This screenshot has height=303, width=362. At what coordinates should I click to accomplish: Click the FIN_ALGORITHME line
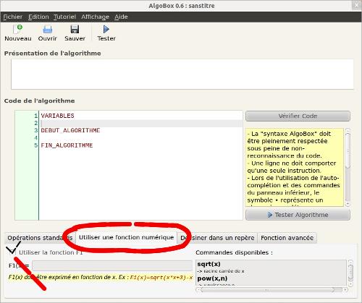tap(67, 145)
